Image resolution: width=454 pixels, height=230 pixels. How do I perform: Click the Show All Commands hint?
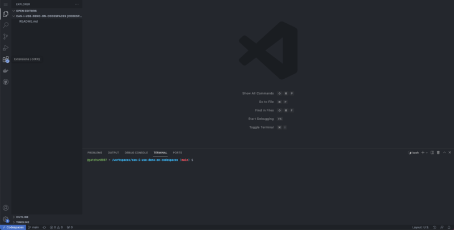point(258,93)
